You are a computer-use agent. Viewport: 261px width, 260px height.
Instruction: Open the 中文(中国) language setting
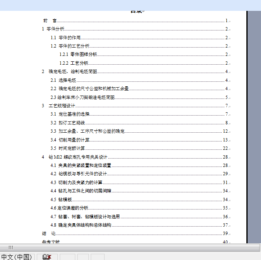click(16, 257)
